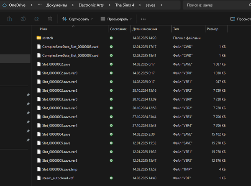Click OneDrive label in the address bar
This screenshot has height=186, width=251.
pos(17,5)
